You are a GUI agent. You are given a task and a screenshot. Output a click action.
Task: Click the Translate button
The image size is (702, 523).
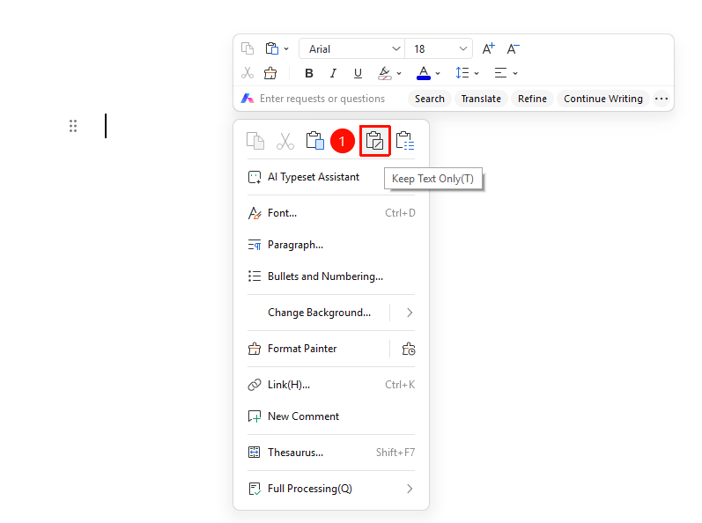click(x=481, y=99)
